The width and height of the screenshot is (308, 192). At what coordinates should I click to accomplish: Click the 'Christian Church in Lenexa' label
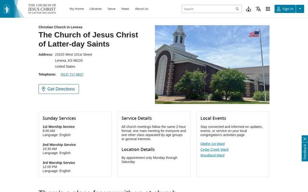coord(60,27)
